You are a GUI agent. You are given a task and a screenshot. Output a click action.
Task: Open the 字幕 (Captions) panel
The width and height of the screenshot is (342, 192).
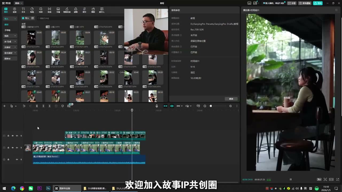pyautogui.click(x=58, y=10)
